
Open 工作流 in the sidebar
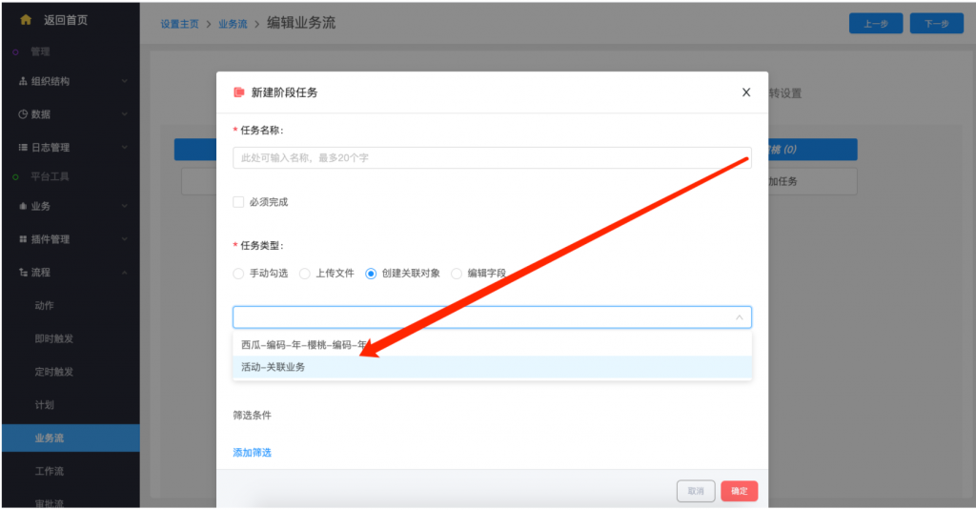[x=49, y=471]
